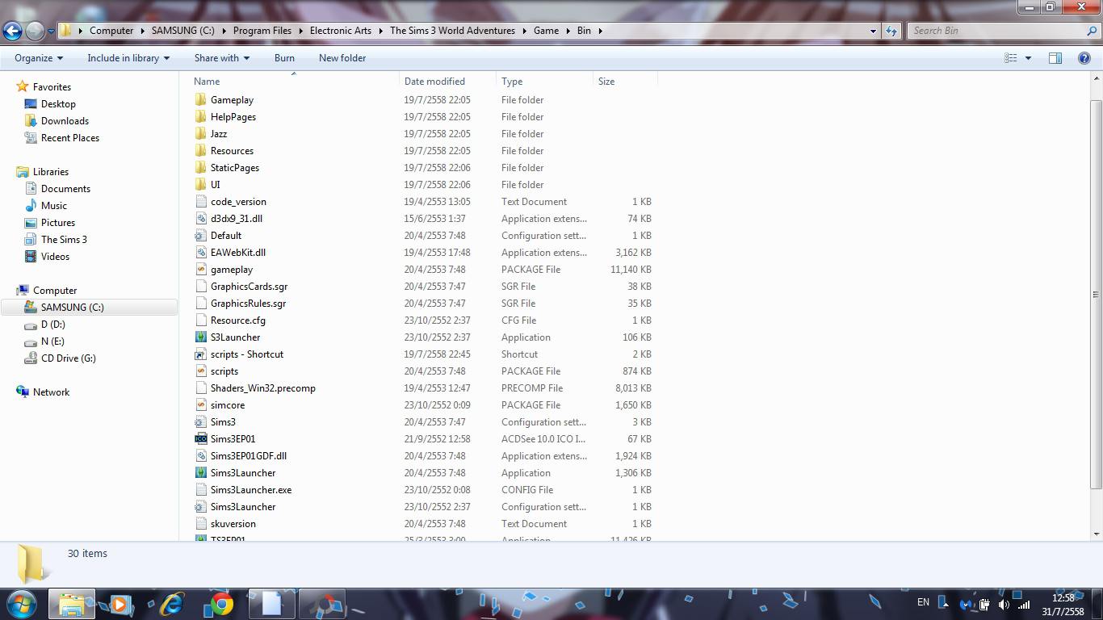Click the scripts - Shortcut icon
The height and width of the screenshot is (620, 1103).
click(201, 354)
